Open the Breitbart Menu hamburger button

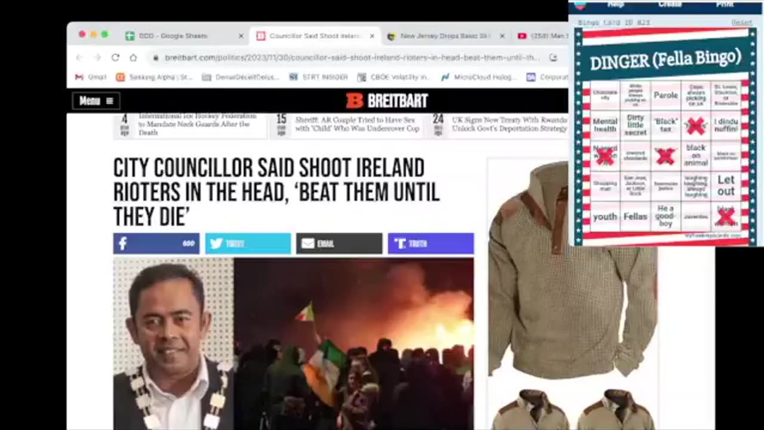coord(96,101)
